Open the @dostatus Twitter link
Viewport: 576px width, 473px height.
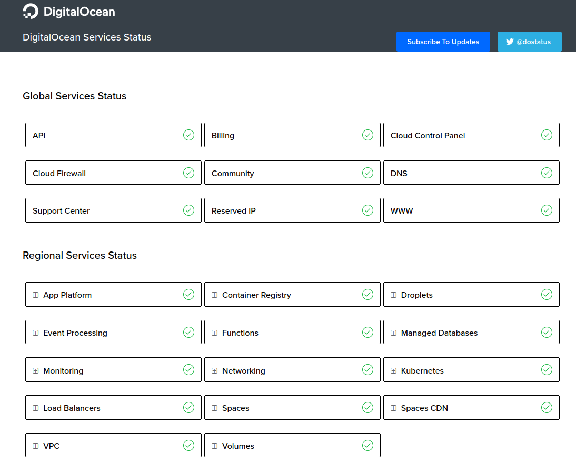529,42
